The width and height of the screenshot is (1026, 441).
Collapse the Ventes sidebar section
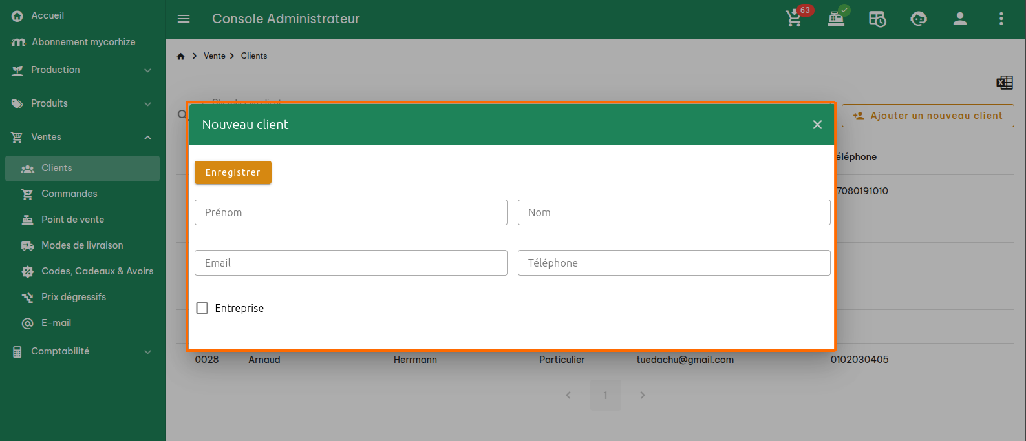click(82, 137)
